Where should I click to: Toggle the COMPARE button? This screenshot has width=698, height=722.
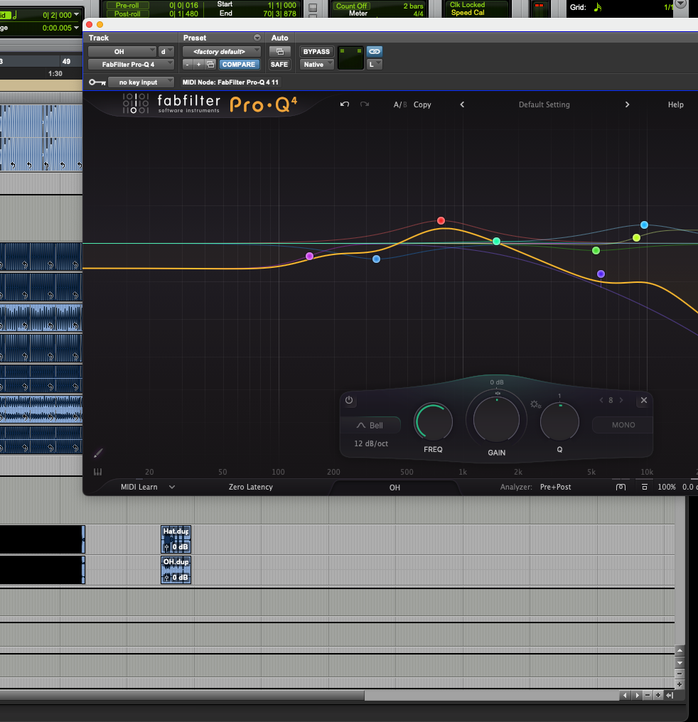(x=239, y=65)
